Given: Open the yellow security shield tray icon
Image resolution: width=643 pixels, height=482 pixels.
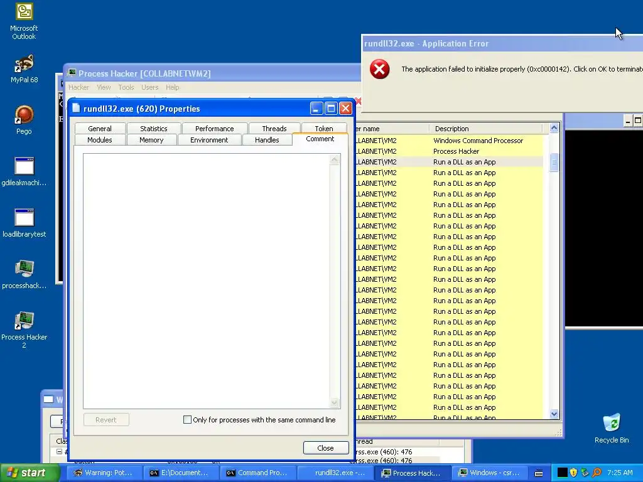Looking at the screenshot, I should (574, 473).
